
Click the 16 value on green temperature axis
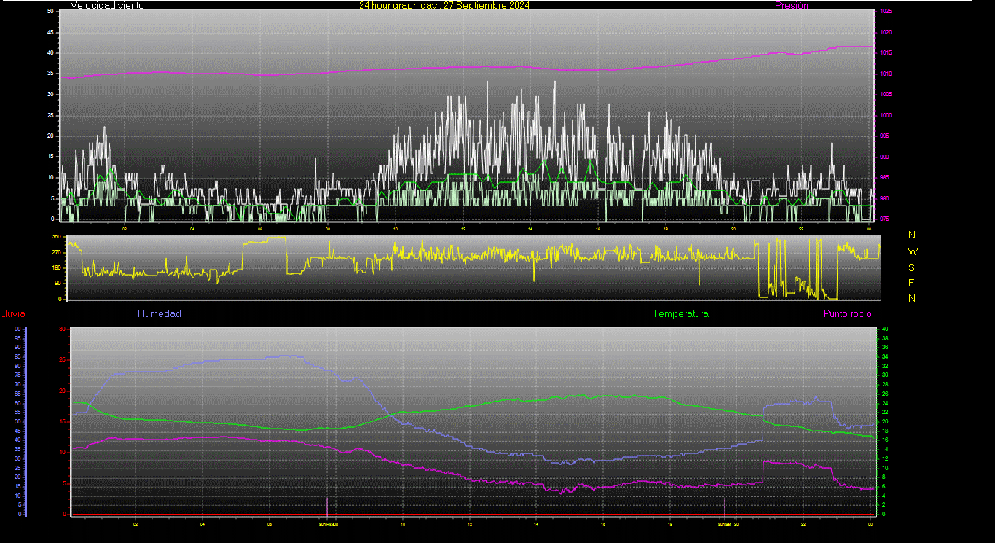click(885, 440)
